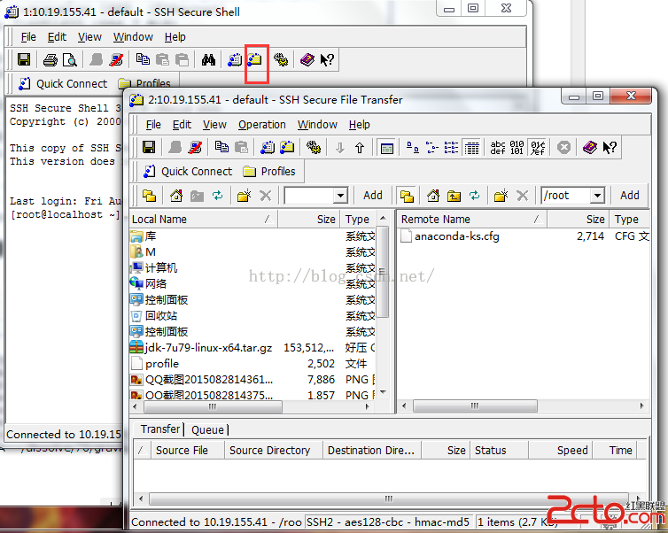Viewport: 668px width, 533px height.
Task: Open Window menu in File Transfer
Action: coord(317,125)
